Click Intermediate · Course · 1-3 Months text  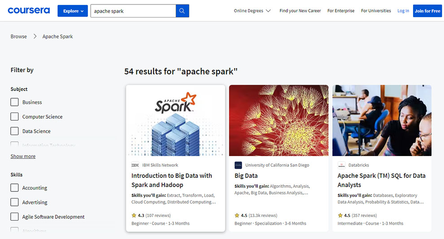370,223
